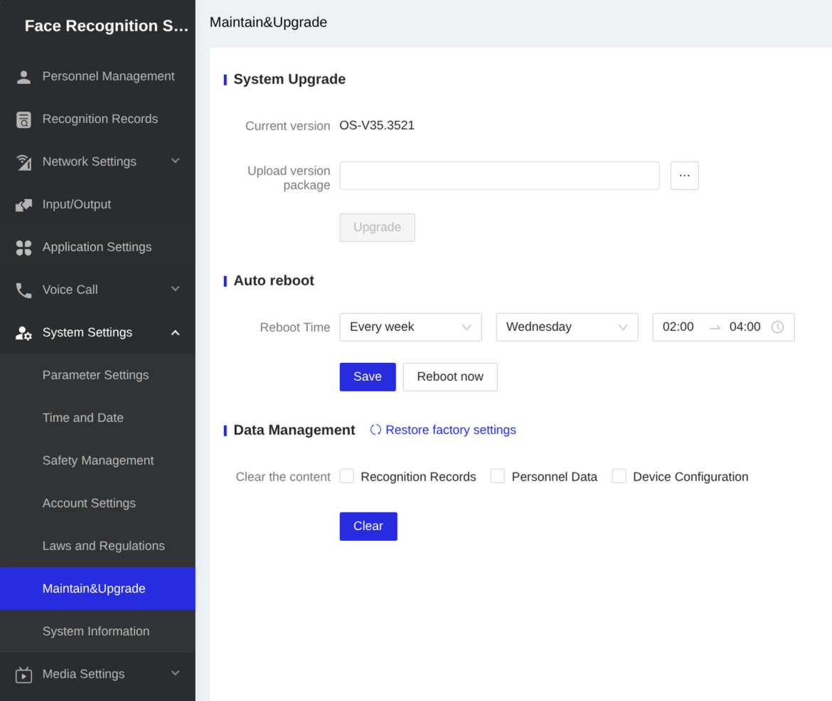Click Restore factory settings link
Image resolution: width=832 pixels, height=701 pixels.
451,430
